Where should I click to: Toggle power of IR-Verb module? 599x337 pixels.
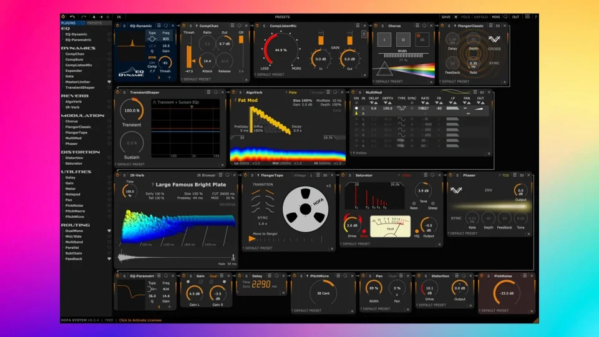point(118,175)
